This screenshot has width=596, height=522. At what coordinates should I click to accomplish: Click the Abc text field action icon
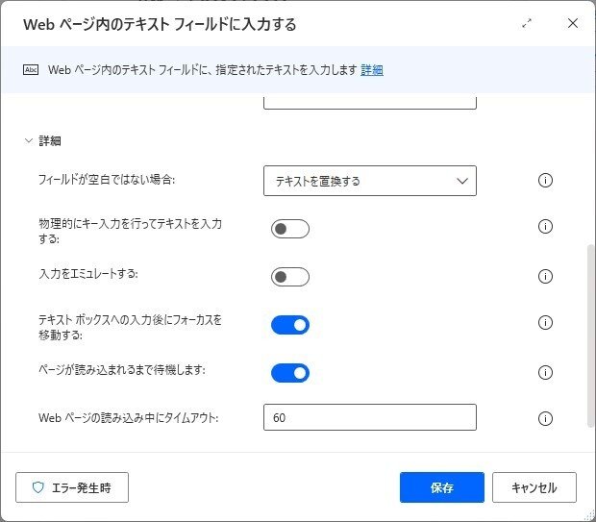click(31, 70)
